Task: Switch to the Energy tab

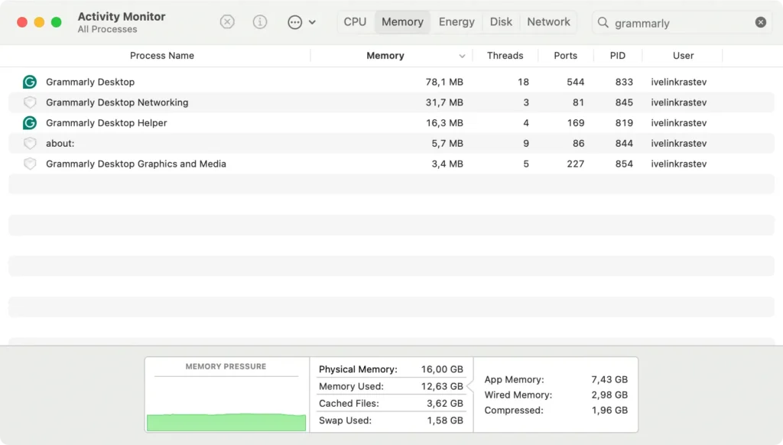Action: (x=456, y=22)
